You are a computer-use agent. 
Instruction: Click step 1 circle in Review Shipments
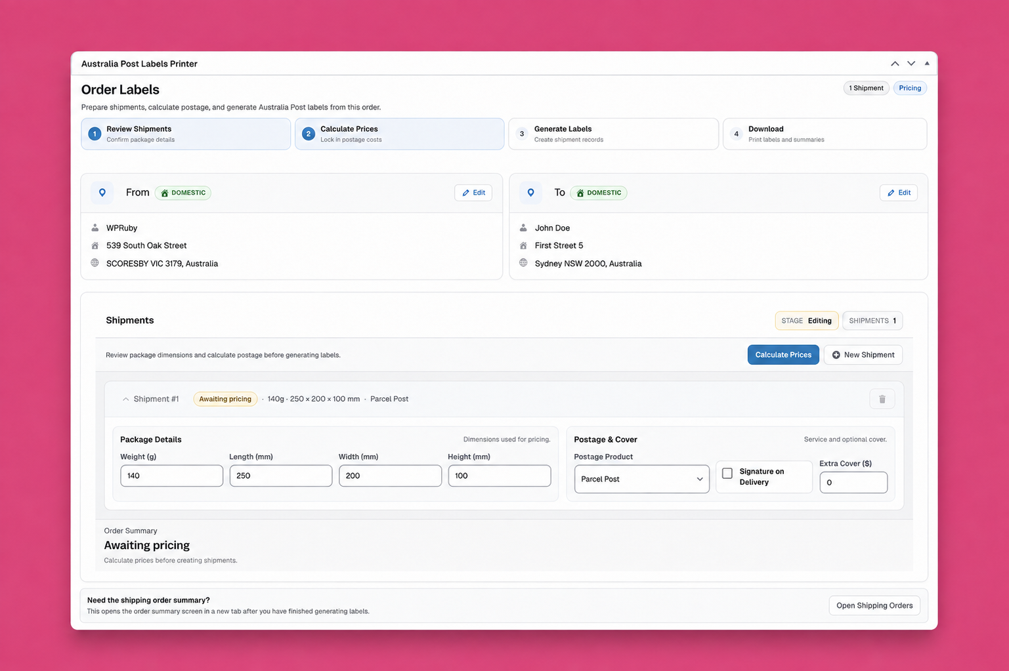coord(95,134)
